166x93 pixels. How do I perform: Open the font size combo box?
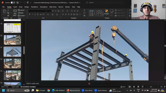click(x=49, y=11)
